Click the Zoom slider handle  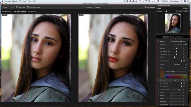167,11
